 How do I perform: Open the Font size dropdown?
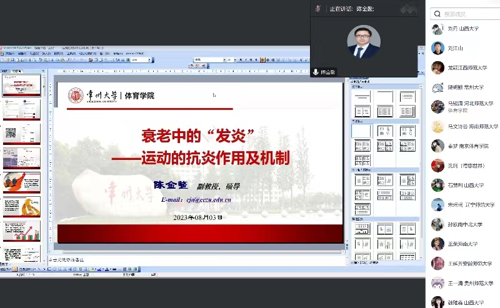(x=235, y=59)
